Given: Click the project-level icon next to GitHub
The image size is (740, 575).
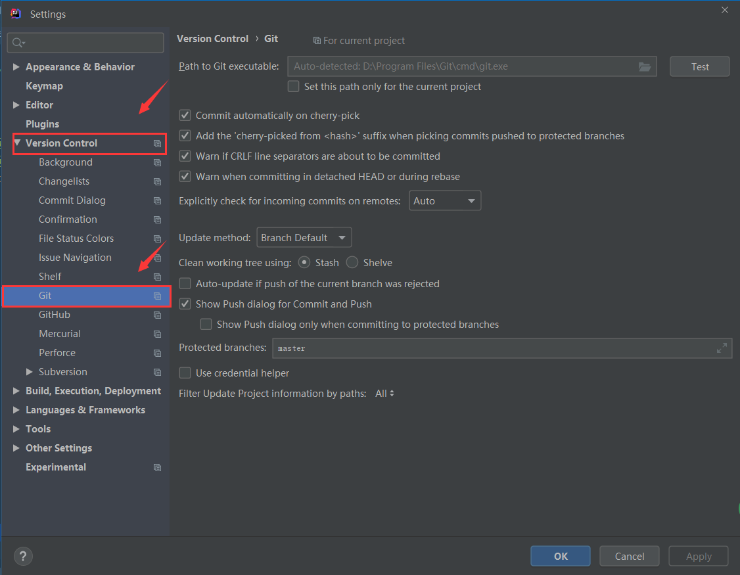Looking at the screenshot, I should point(158,315).
